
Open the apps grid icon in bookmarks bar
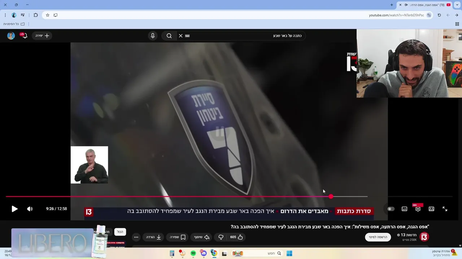[457, 24]
